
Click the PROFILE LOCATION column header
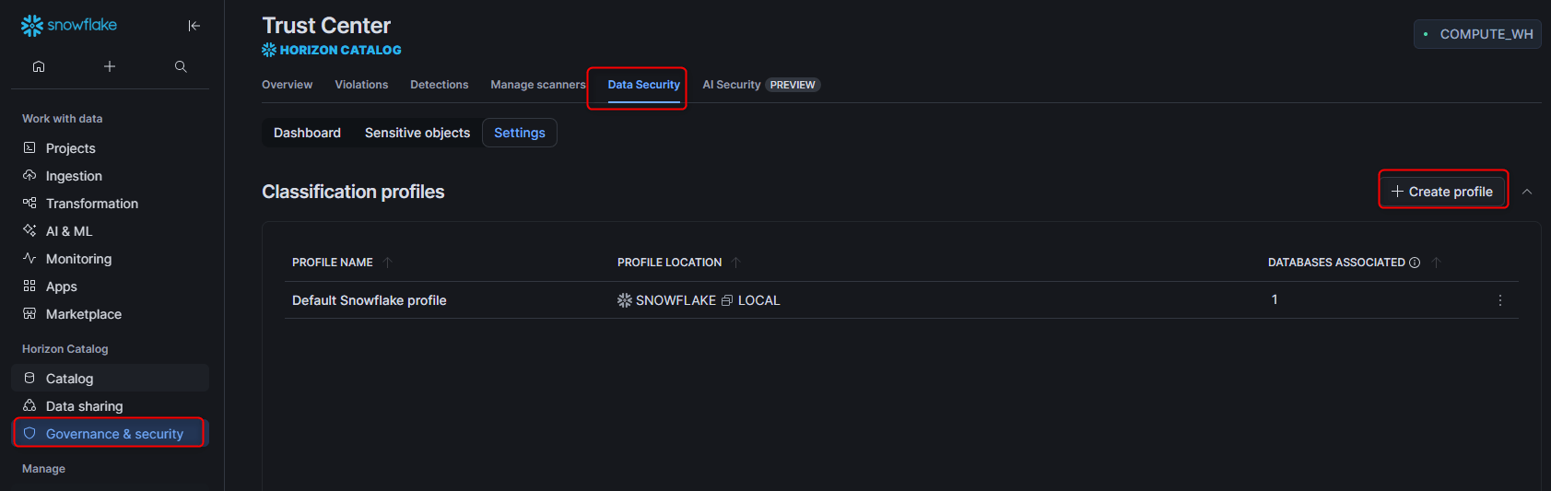[x=669, y=263]
